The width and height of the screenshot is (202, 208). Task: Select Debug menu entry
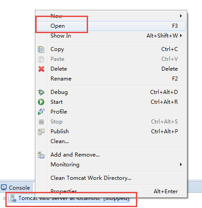(111, 92)
